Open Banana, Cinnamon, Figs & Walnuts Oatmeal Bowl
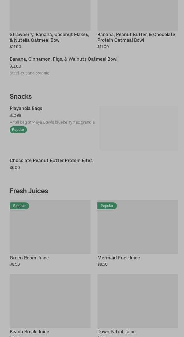This screenshot has width=184, height=337. tap(63, 59)
